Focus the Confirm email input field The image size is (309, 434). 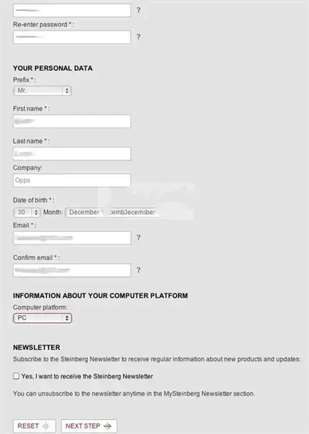pos(72,270)
